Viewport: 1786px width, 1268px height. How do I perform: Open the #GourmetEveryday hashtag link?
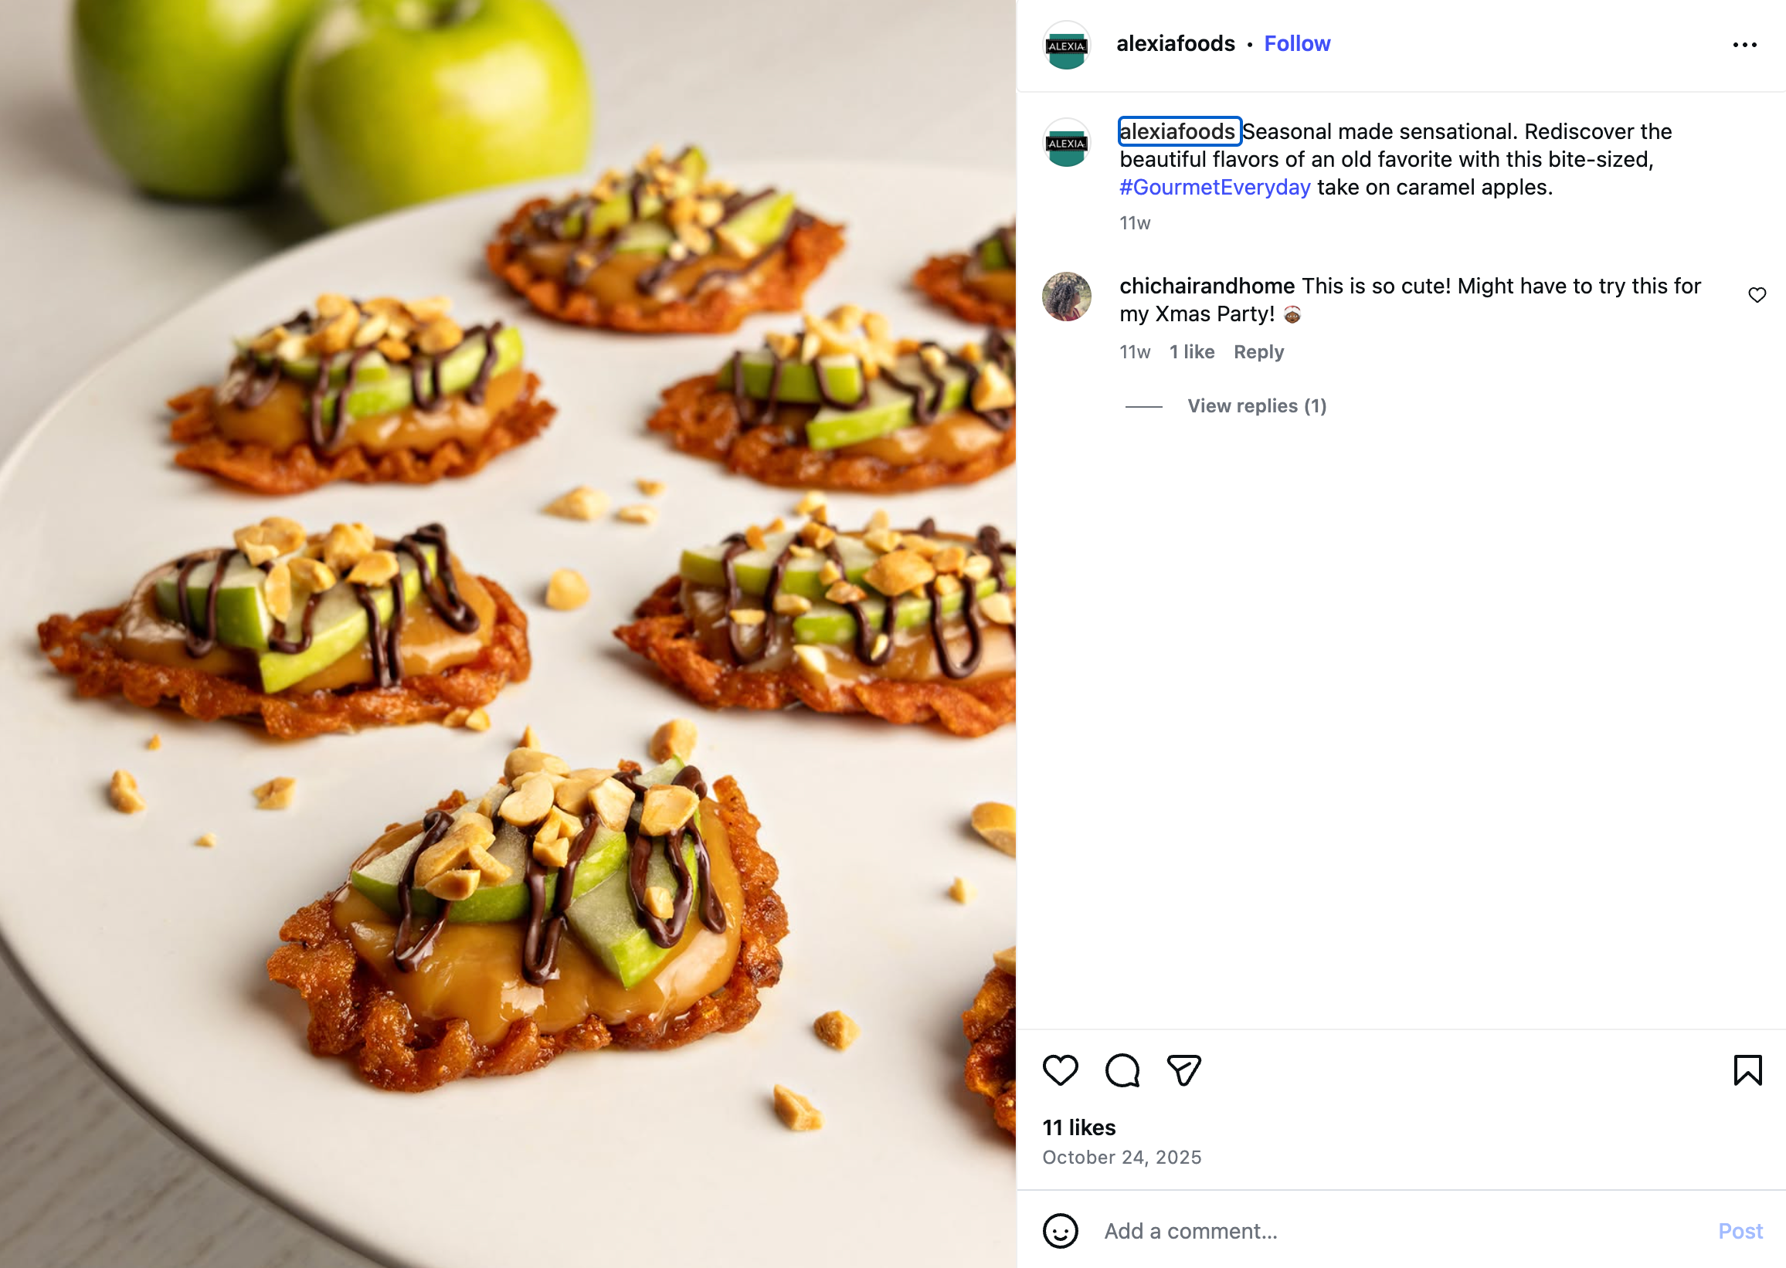(1214, 188)
